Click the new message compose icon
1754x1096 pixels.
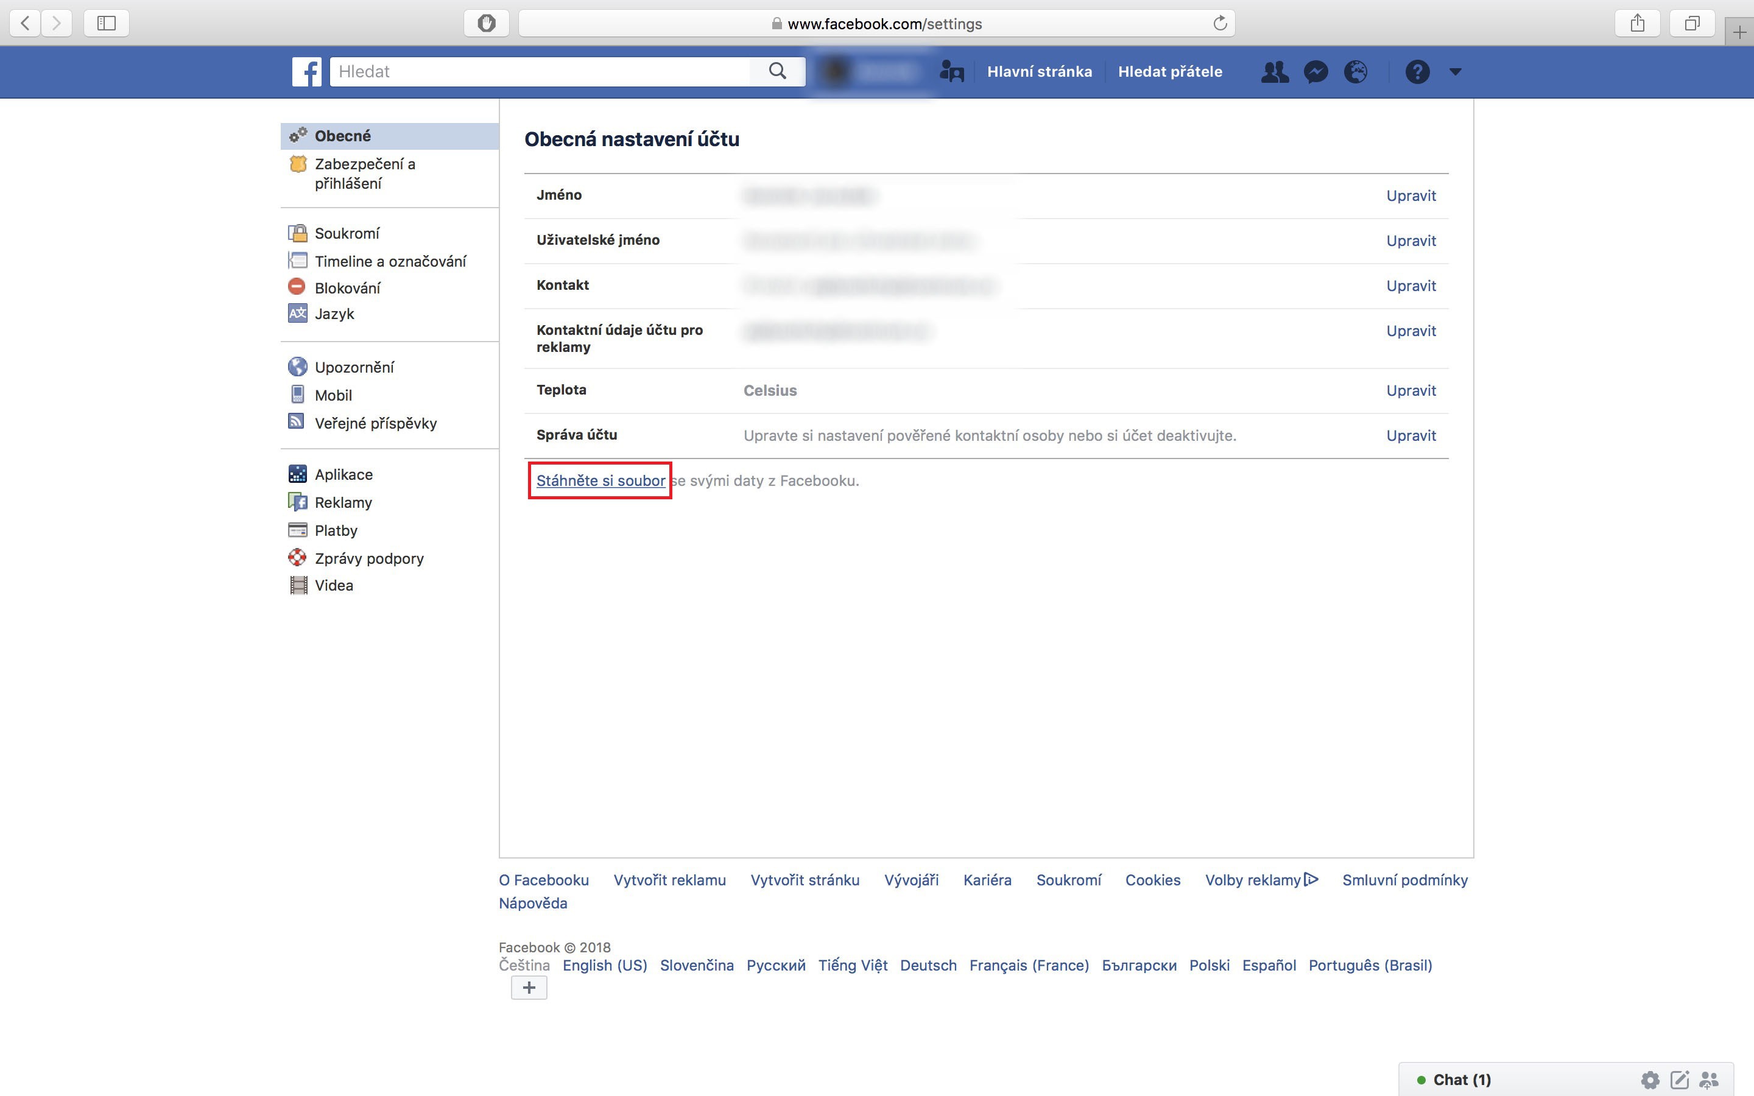tap(1679, 1080)
